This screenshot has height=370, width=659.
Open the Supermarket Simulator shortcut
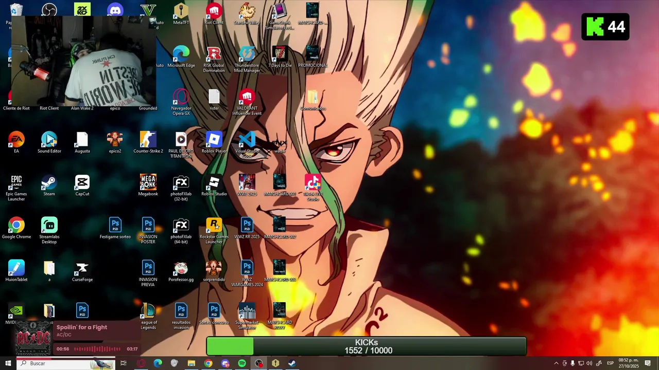tap(247, 316)
